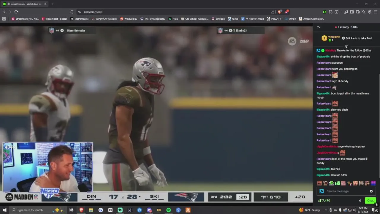Open the Hulu bookmark
Image resolution: width=380 pixels, height=214 pixels.
[x=173, y=19]
